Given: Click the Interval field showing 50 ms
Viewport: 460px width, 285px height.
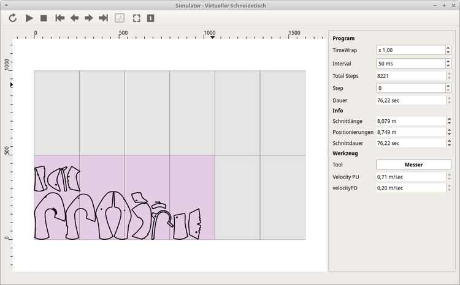Looking at the screenshot, I should 411,64.
